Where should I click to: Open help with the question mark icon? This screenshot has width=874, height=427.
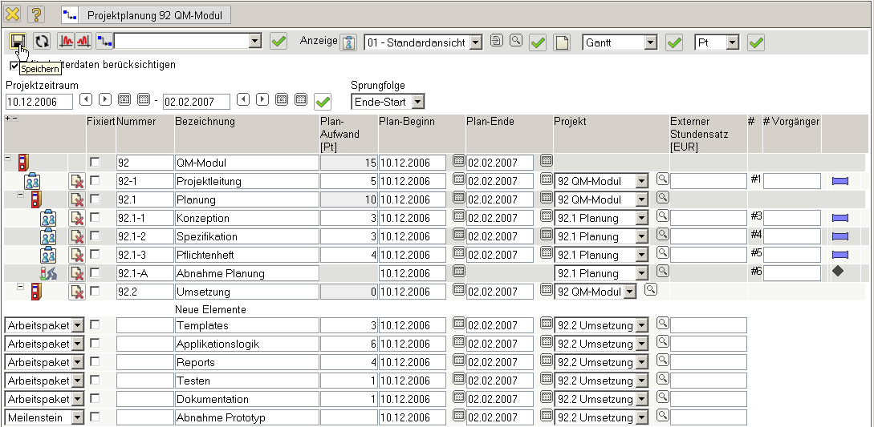click(x=36, y=14)
